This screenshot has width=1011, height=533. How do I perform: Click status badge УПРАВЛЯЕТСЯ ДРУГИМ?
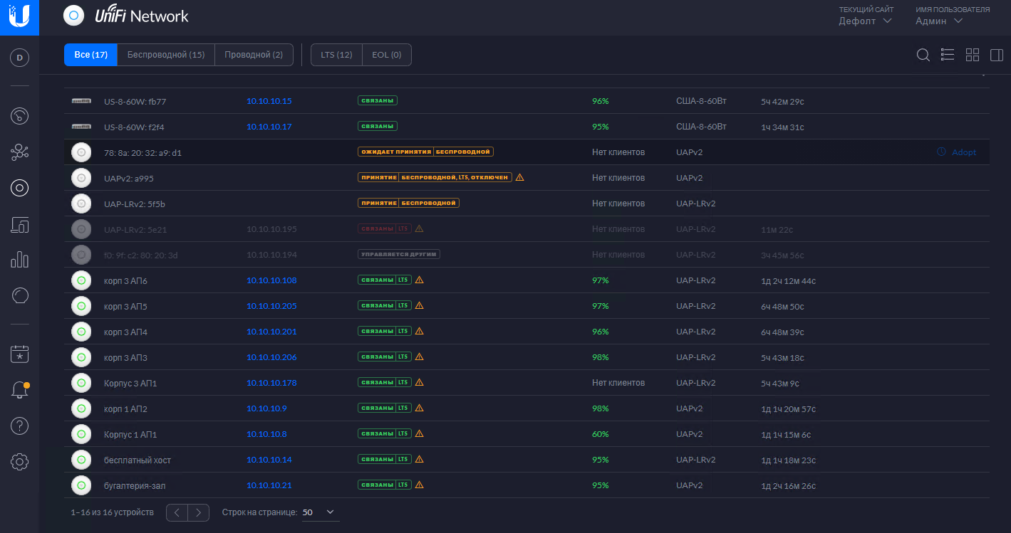pos(399,254)
